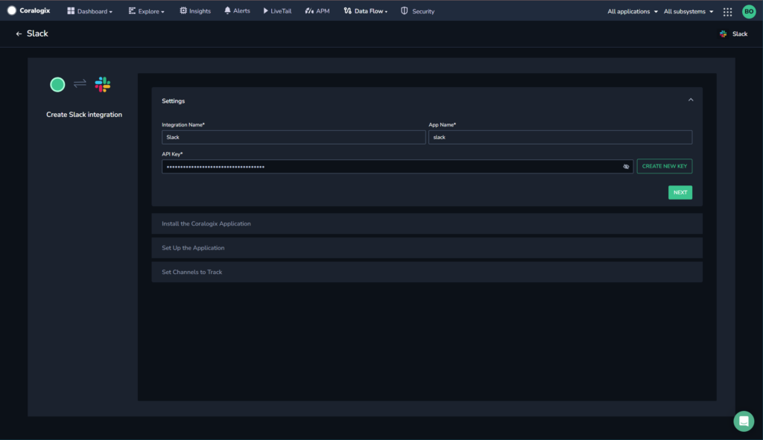Screen dimensions: 763x440
Task: Click the Data Flow icon
Action: coord(347,10)
